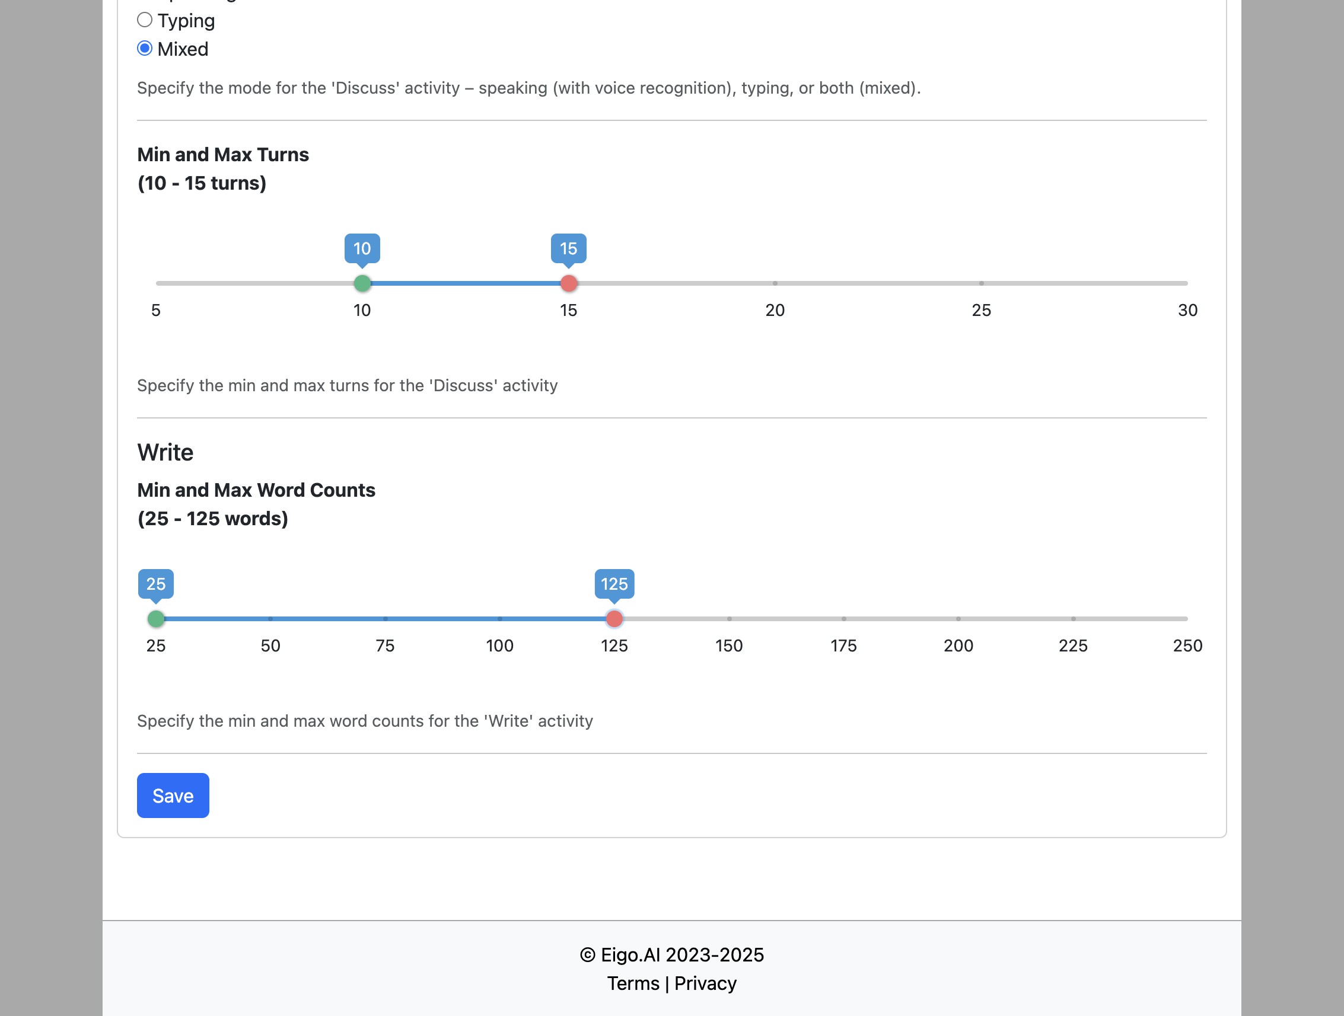Click the turns slider tick labeled 25

point(981,311)
